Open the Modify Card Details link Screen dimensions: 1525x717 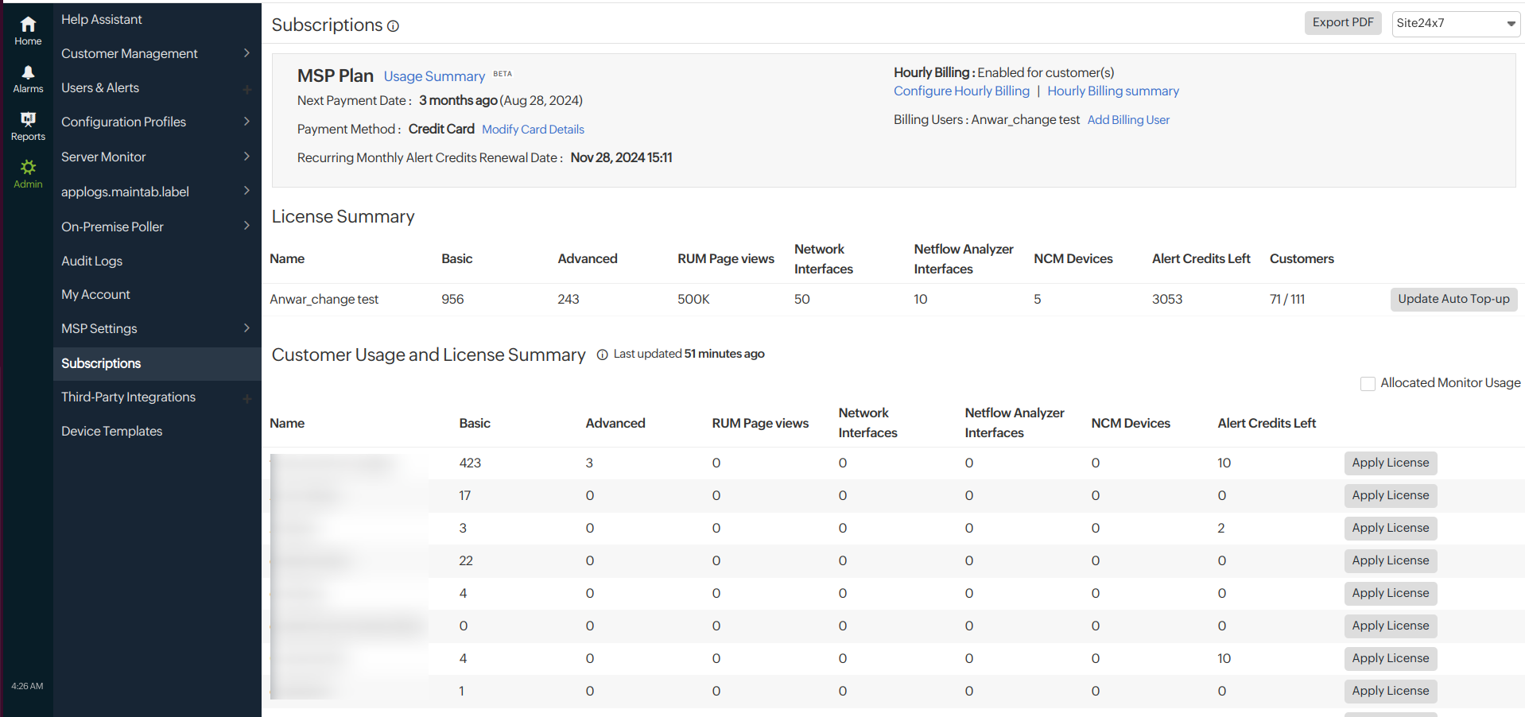coord(533,130)
